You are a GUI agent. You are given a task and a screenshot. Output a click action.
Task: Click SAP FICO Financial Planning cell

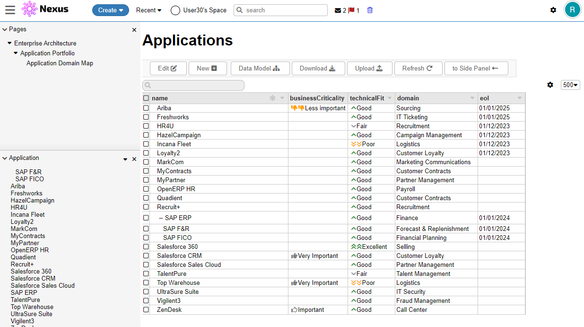pyautogui.click(x=436, y=238)
